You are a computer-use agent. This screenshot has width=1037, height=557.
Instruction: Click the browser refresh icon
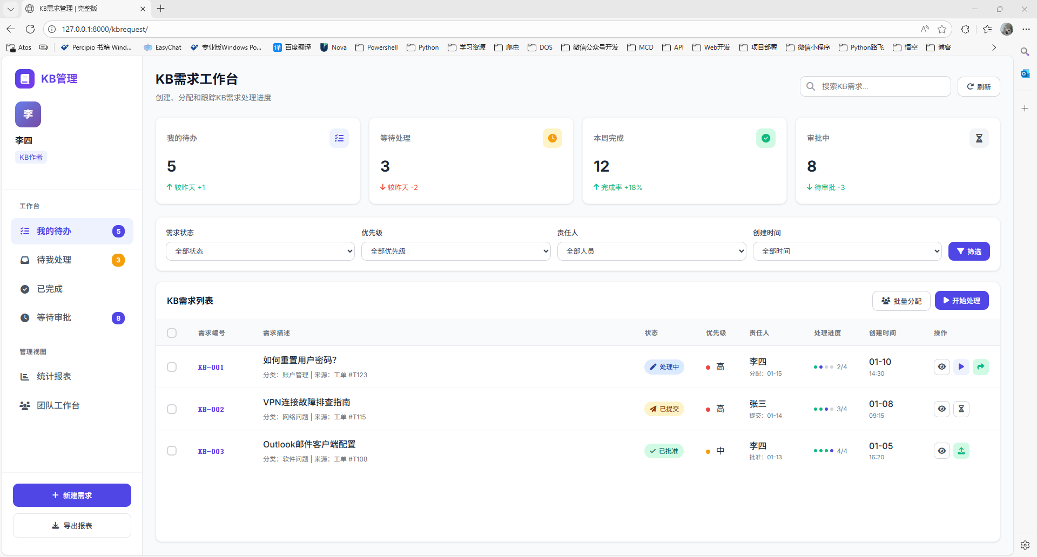point(30,29)
